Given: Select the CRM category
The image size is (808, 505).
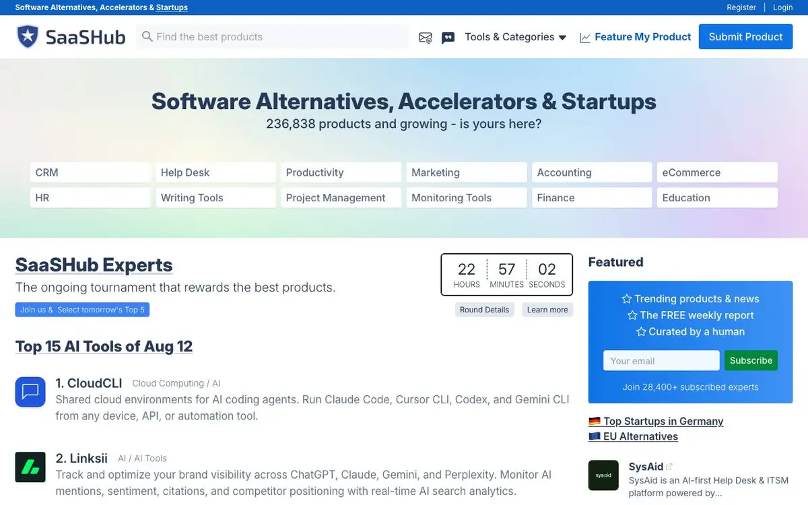Looking at the screenshot, I should [90, 172].
